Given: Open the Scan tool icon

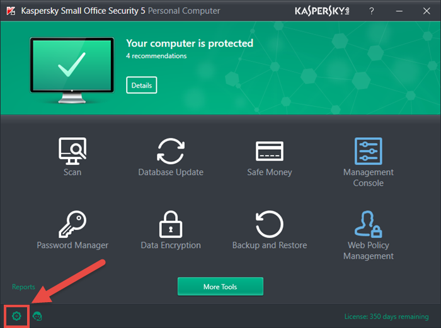Looking at the screenshot, I should pos(72,151).
